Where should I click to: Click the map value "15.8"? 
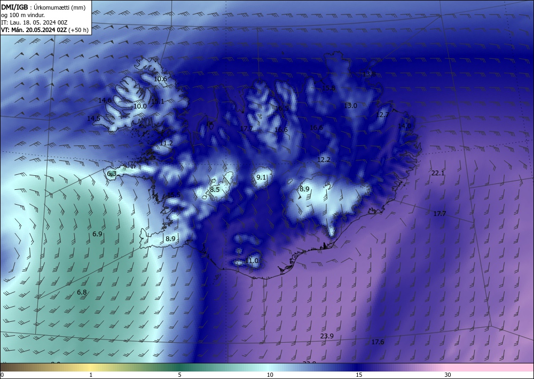click(x=328, y=88)
